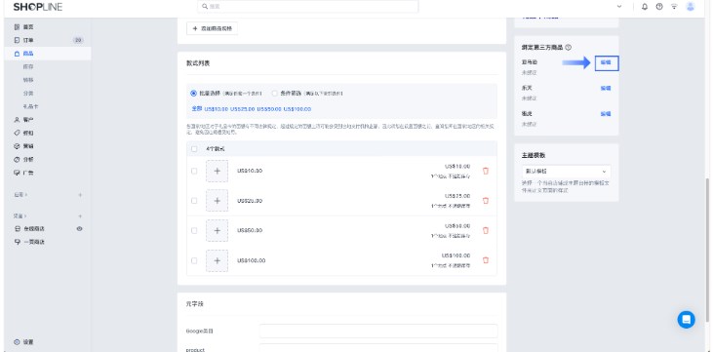Click the US$100.00 variant name text
The height and width of the screenshot is (352, 713).
(x=251, y=260)
